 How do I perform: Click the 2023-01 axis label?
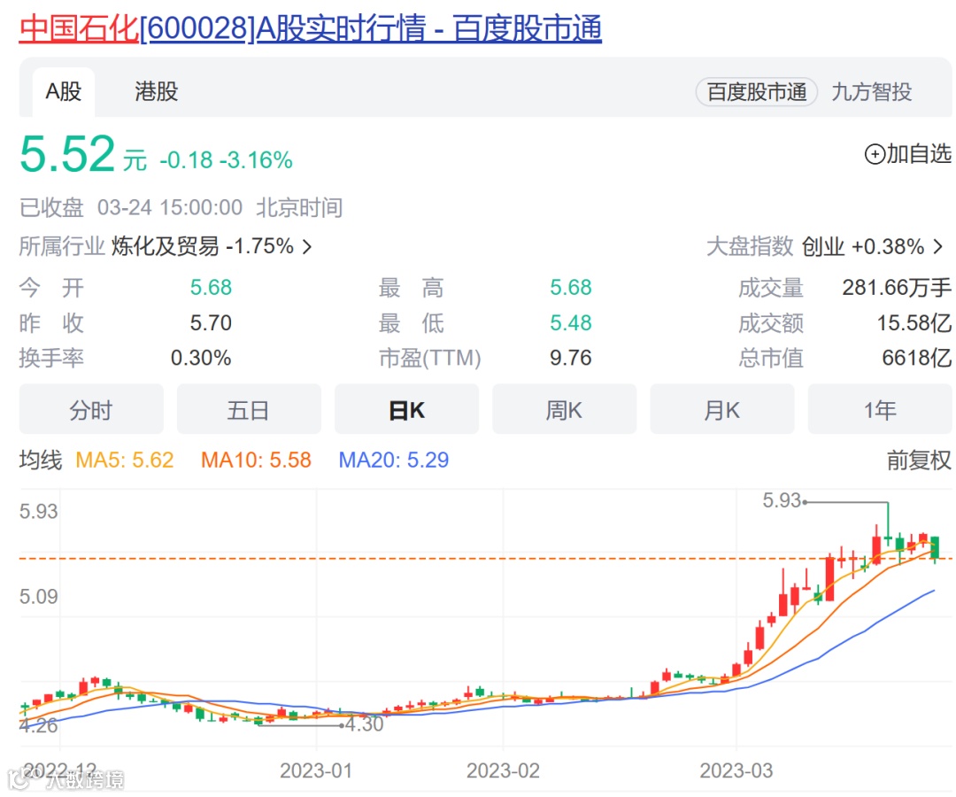316,770
